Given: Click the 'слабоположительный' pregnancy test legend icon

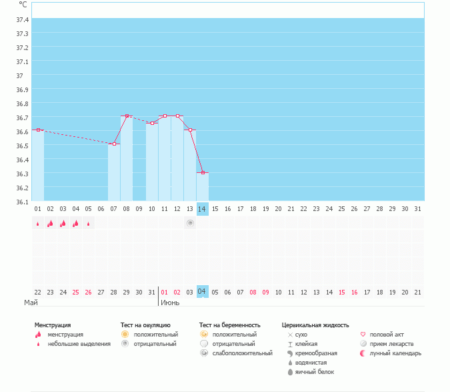Looking at the screenshot, I should (x=203, y=353).
